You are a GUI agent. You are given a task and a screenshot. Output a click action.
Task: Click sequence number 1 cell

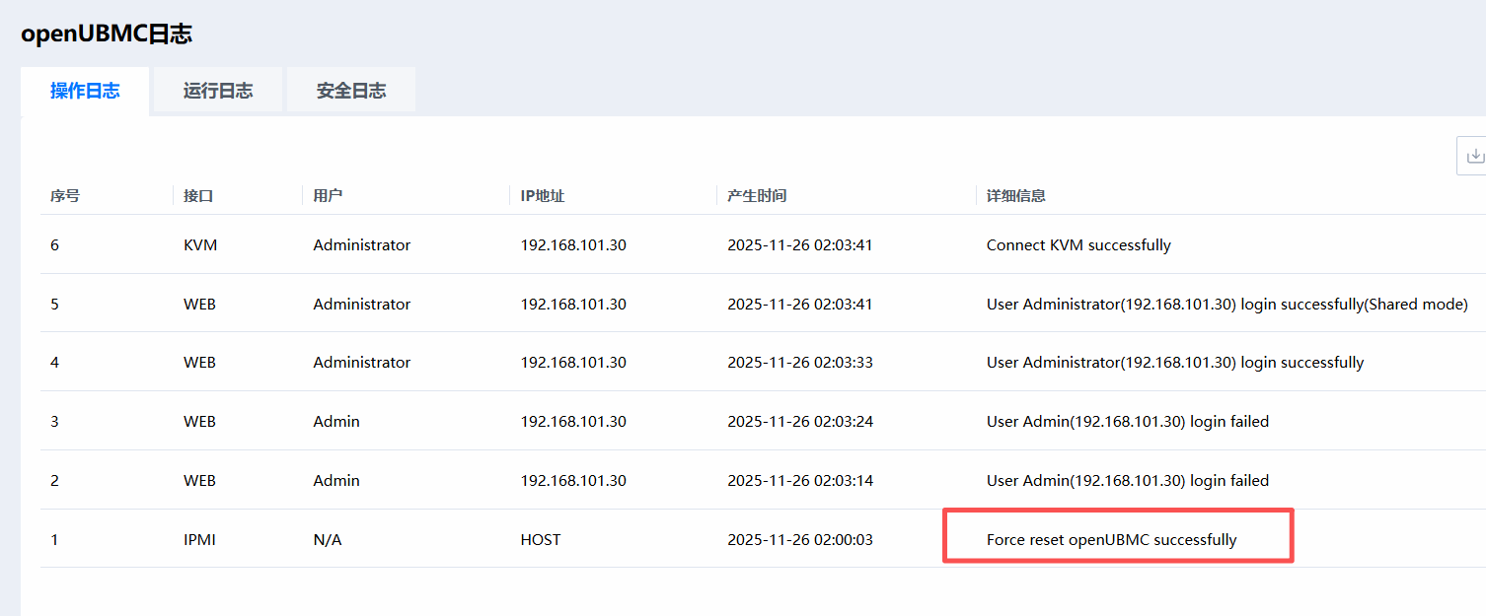[54, 540]
